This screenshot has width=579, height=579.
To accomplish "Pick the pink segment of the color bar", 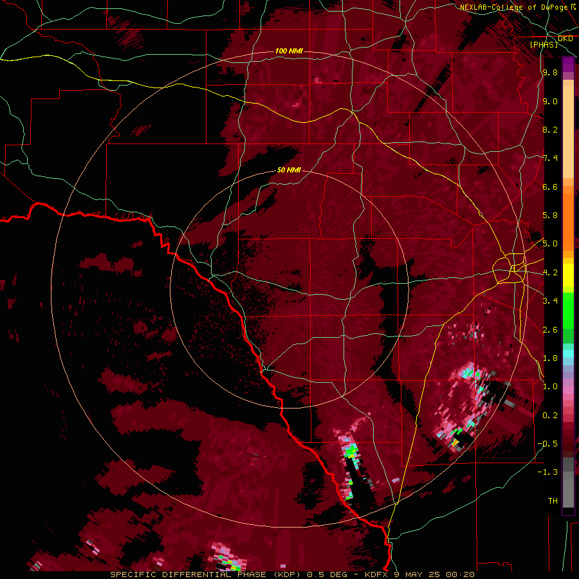I will click(x=568, y=390).
